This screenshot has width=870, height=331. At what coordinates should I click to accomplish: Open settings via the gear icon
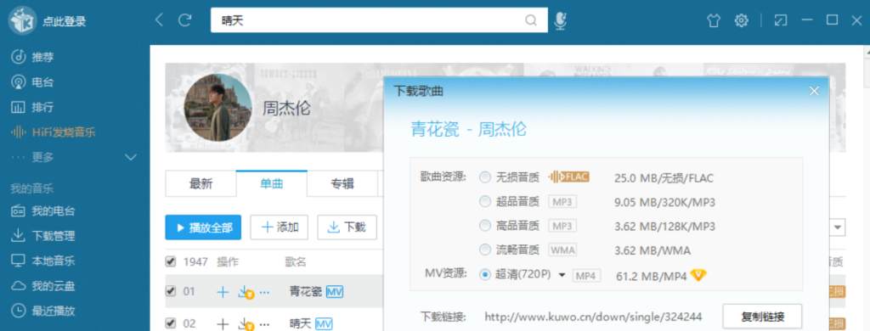click(x=741, y=21)
